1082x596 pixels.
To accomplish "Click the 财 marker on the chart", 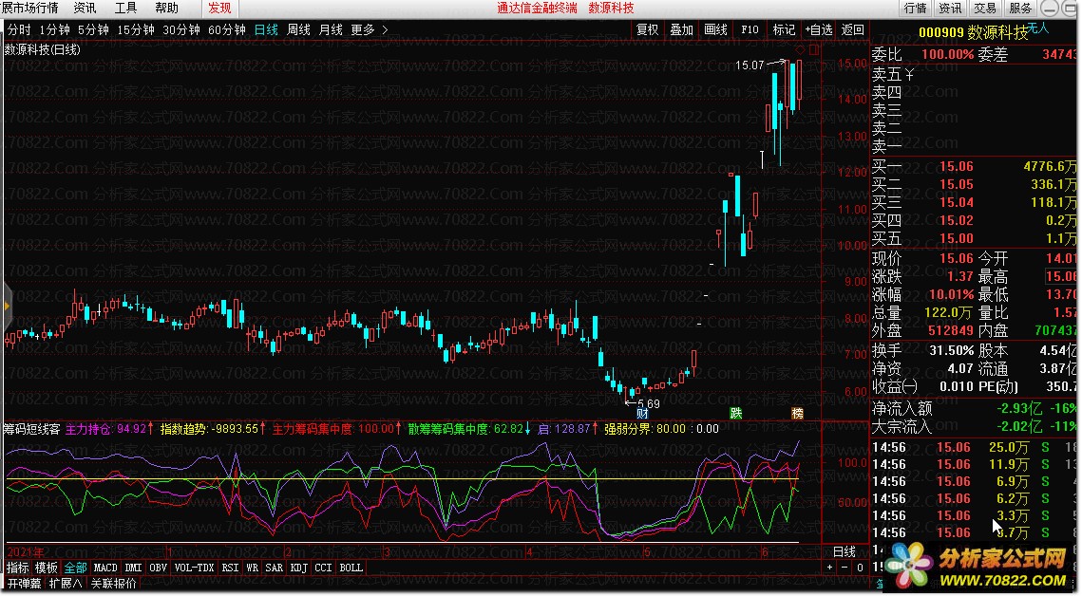I will [x=642, y=414].
